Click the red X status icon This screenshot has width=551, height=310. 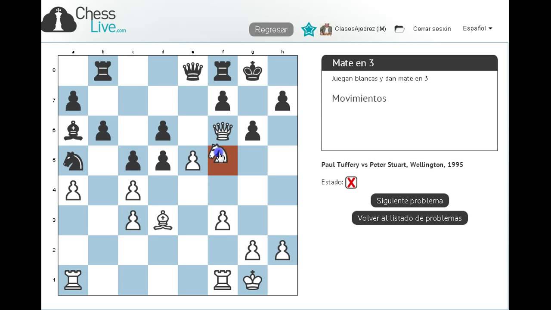[x=351, y=183]
